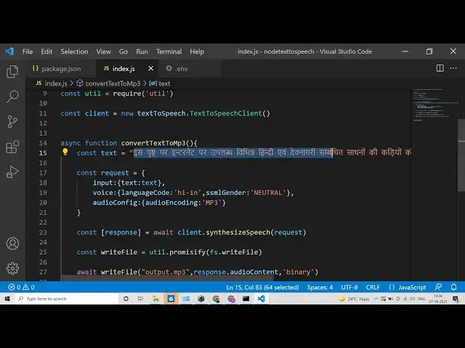Click 'MP3' audioEncoding value
The width and height of the screenshot is (465, 348).
click(x=211, y=203)
